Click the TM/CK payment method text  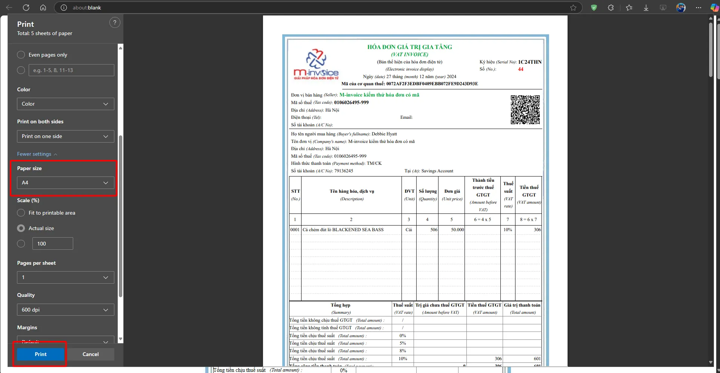[374, 163]
